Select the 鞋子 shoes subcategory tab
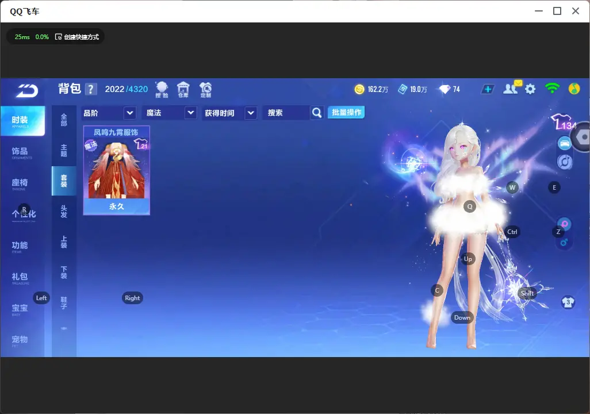The width and height of the screenshot is (590, 414). point(64,303)
